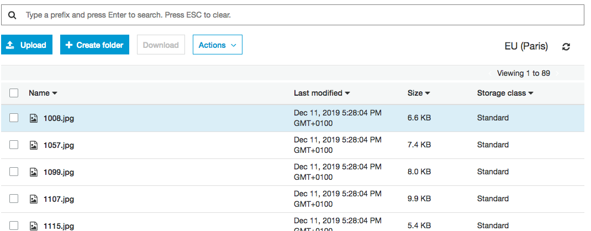Viewport: 591px width, 231px height.
Task: Select the 1099.jpg row checkbox
Action: (14, 172)
